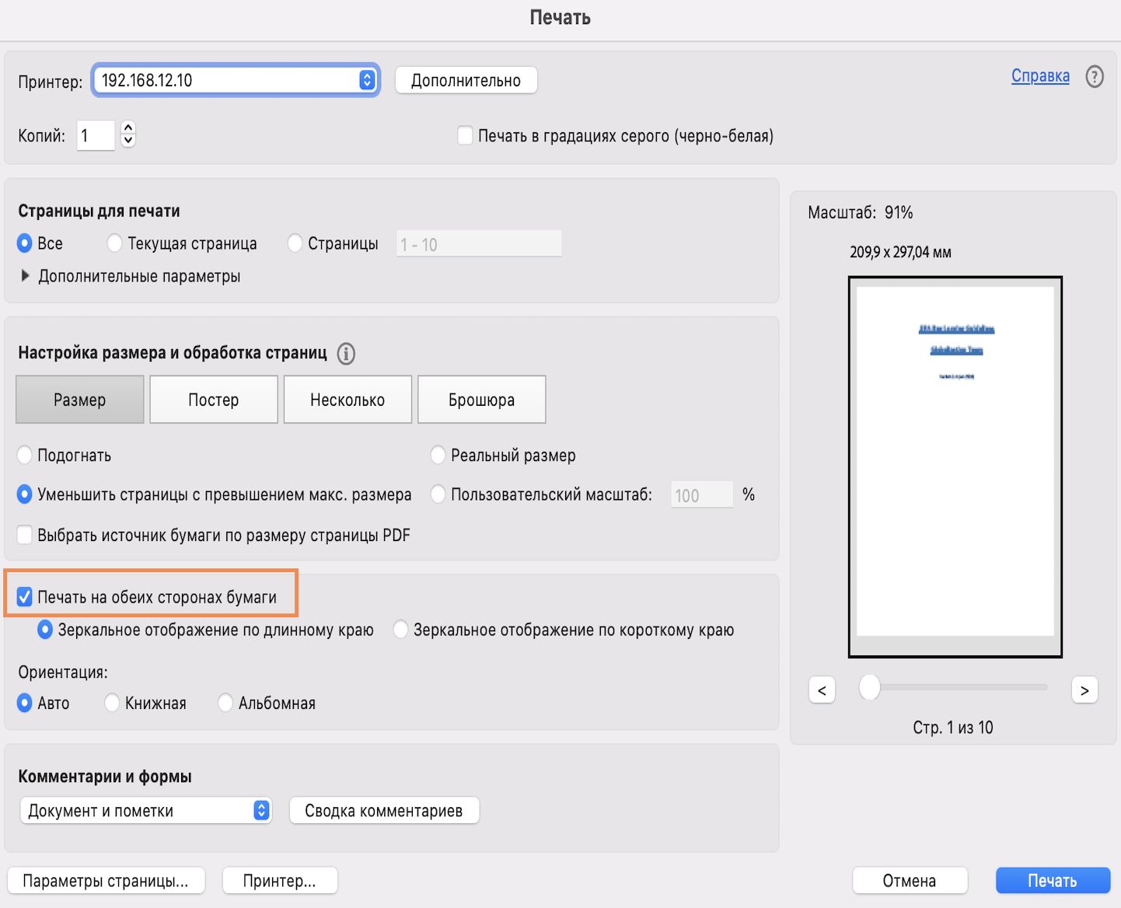Go to next preview page arrow
Screen dimensions: 1121x908
(1084, 690)
